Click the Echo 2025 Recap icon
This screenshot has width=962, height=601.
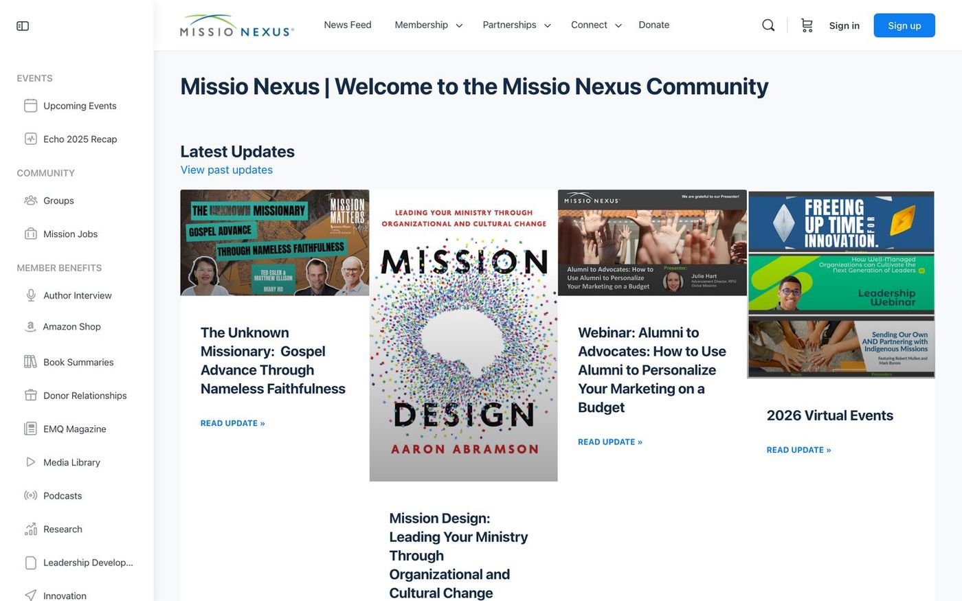tap(30, 139)
